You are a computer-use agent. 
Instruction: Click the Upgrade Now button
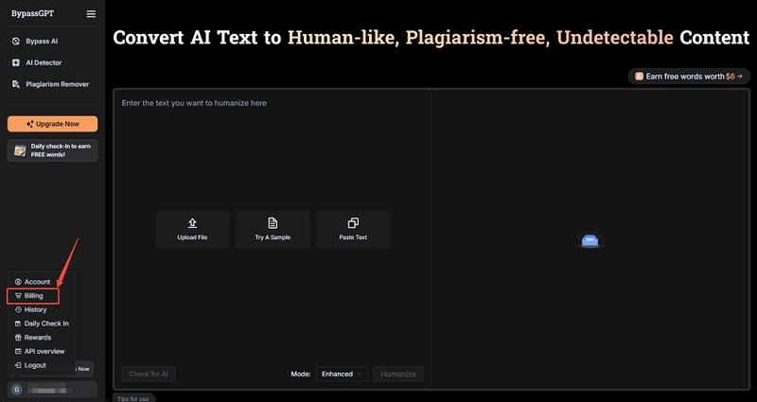52,124
